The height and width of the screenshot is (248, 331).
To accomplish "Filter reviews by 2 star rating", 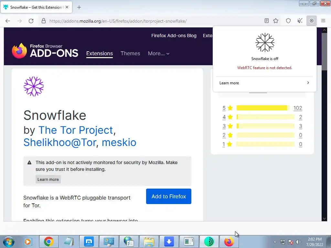I will [224, 135].
